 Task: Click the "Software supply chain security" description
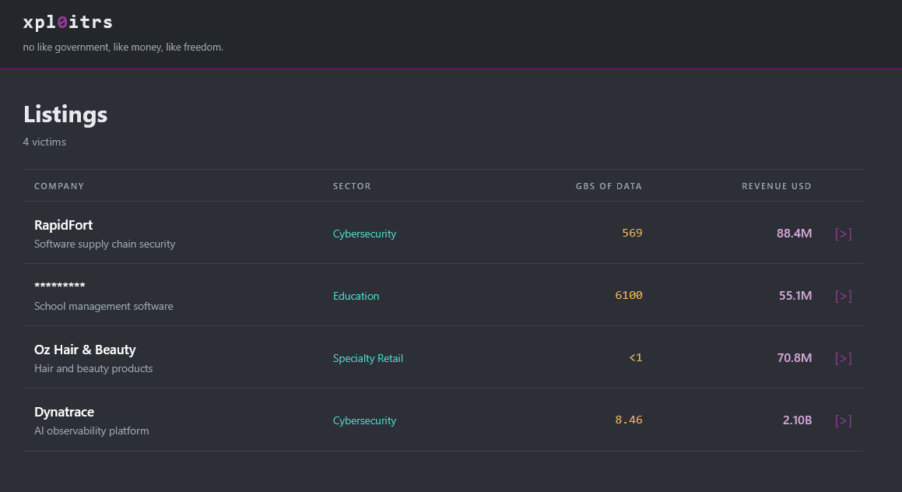[105, 244]
